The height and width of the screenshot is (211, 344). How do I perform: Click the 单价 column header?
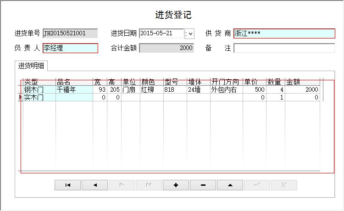click(254, 82)
